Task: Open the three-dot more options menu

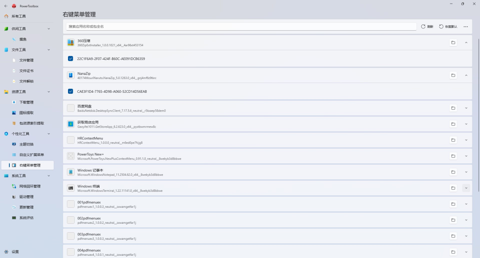Action: click(x=466, y=27)
